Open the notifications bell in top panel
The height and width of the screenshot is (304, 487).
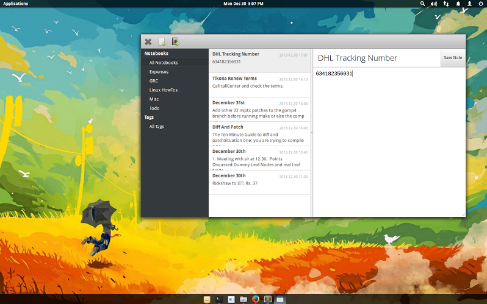[458, 4]
